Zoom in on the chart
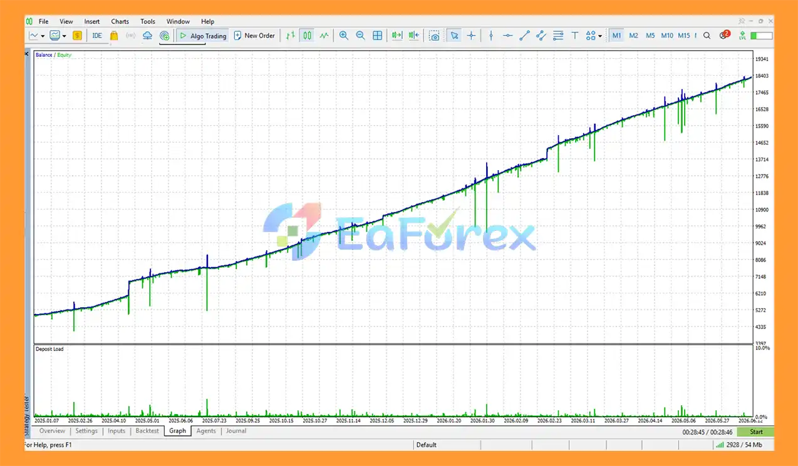This screenshot has height=466, width=798. point(343,36)
